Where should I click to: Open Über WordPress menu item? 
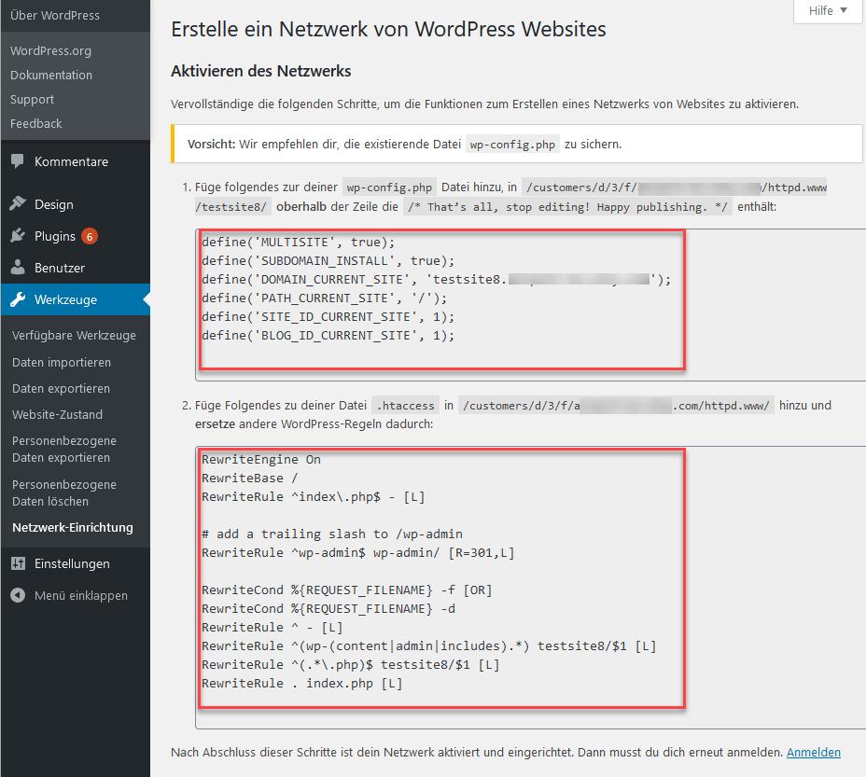point(55,16)
